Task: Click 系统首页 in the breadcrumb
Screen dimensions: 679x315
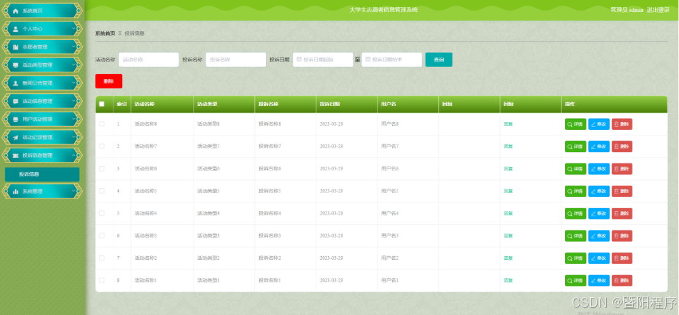Action: click(105, 33)
